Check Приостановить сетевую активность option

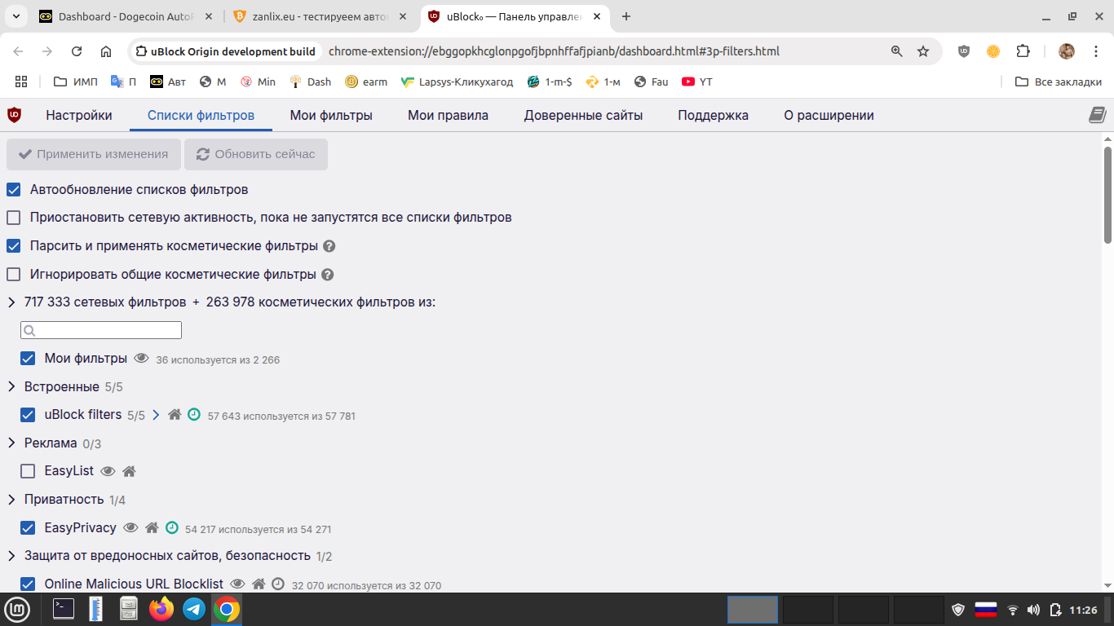pos(14,218)
